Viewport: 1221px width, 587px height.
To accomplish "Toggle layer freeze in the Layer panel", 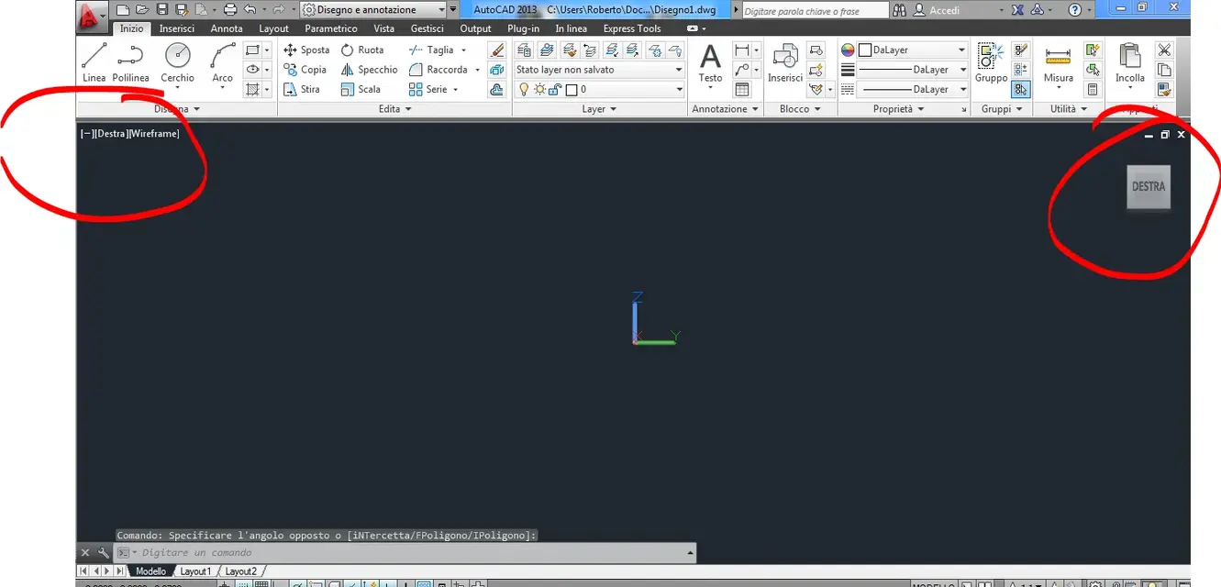I will (539, 89).
